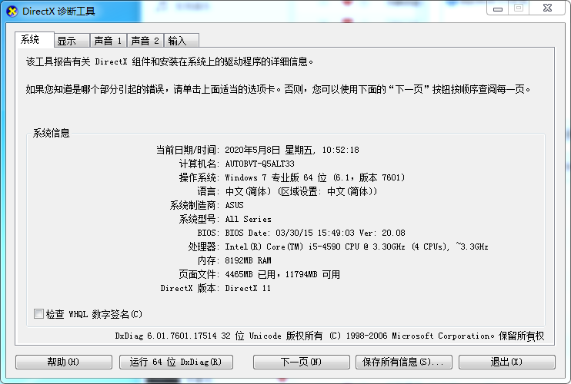Screen dimensions: 571x384
Task: Click the 系统制造商 field label
Action: (195, 205)
